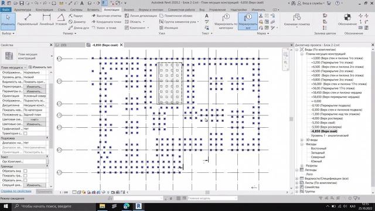This screenshot has height=211, width=375.
Task: Select the Уклон в точке tool
Action: [x=104, y=28]
